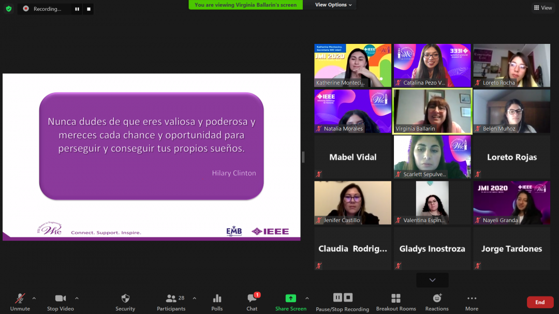Open the Participants panel

tap(171, 299)
